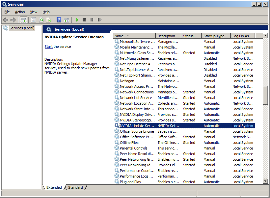Screen dimensions: 270x198
Task: Switch to the Extended tab
Action: 54,187
